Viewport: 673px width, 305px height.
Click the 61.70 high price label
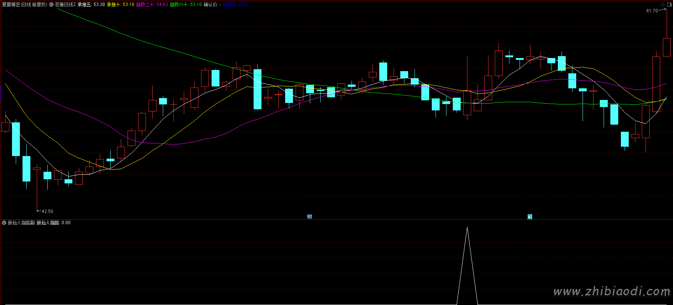pos(652,11)
